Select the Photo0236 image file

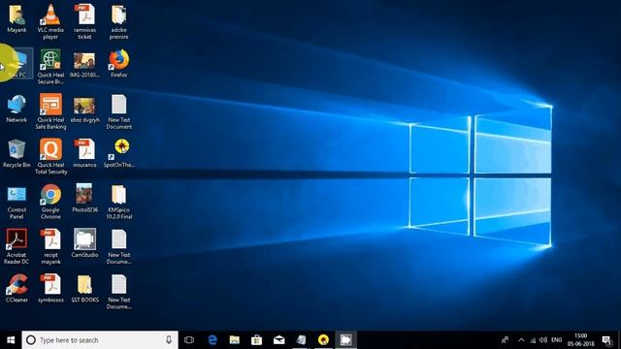[84, 199]
